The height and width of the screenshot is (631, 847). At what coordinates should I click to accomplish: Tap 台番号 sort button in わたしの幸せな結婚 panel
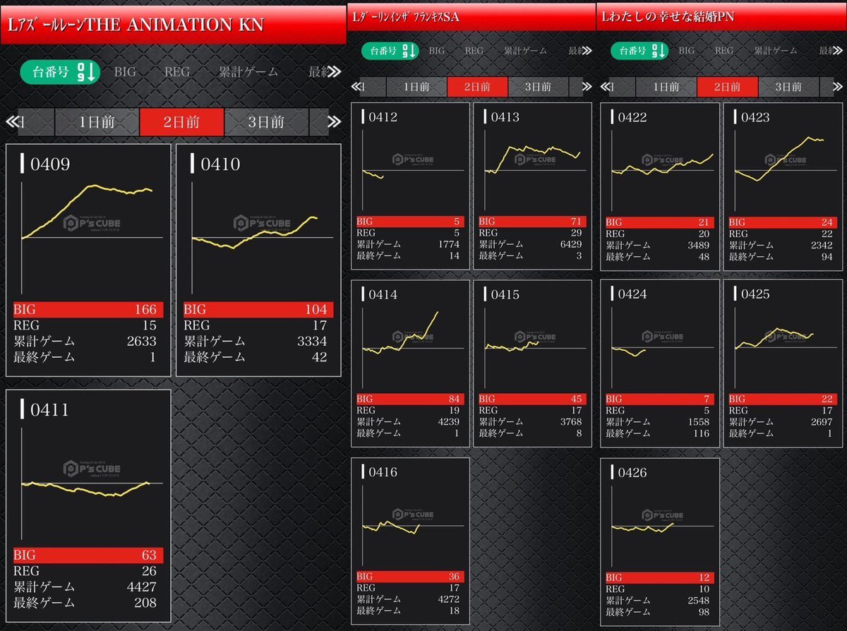point(639,51)
